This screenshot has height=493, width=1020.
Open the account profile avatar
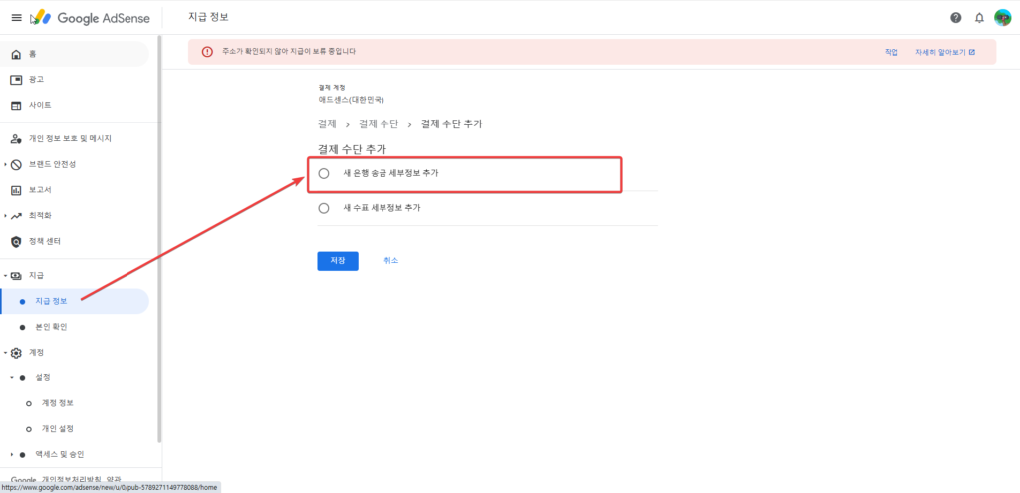click(1002, 18)
